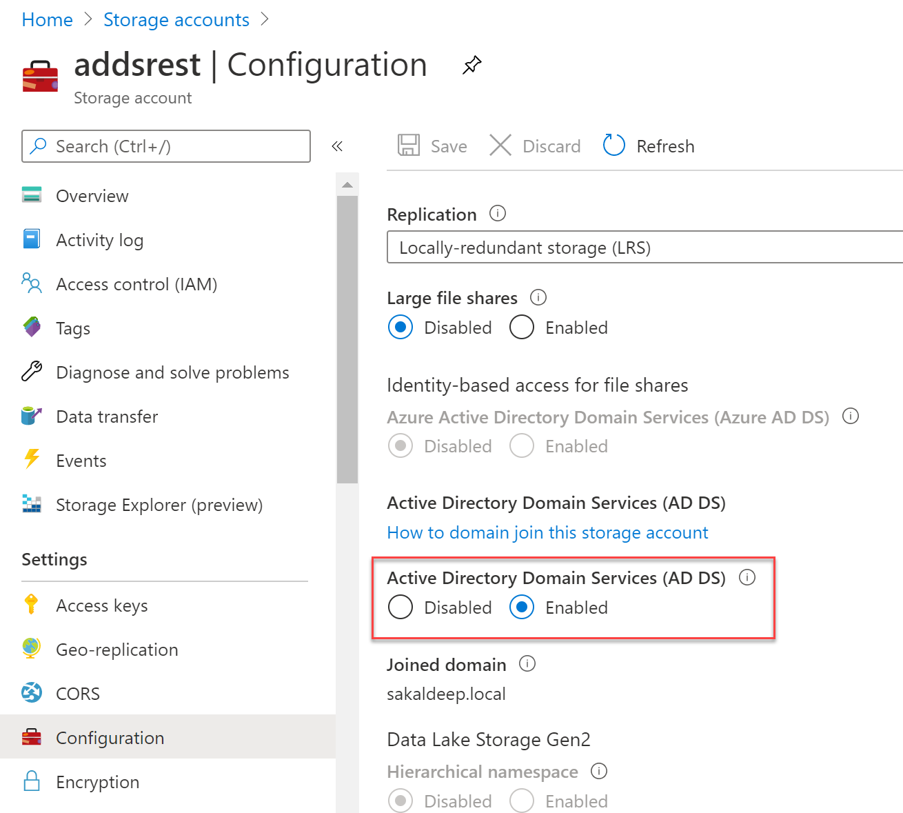Collapse the sidebar with the double-chevron

click(337, 146)
